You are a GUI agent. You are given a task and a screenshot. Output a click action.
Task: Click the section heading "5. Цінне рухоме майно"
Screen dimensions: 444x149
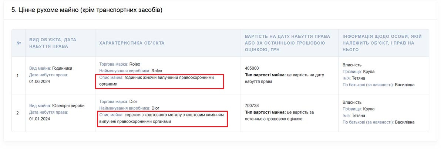pyautogui.click(x=87, y=10)
